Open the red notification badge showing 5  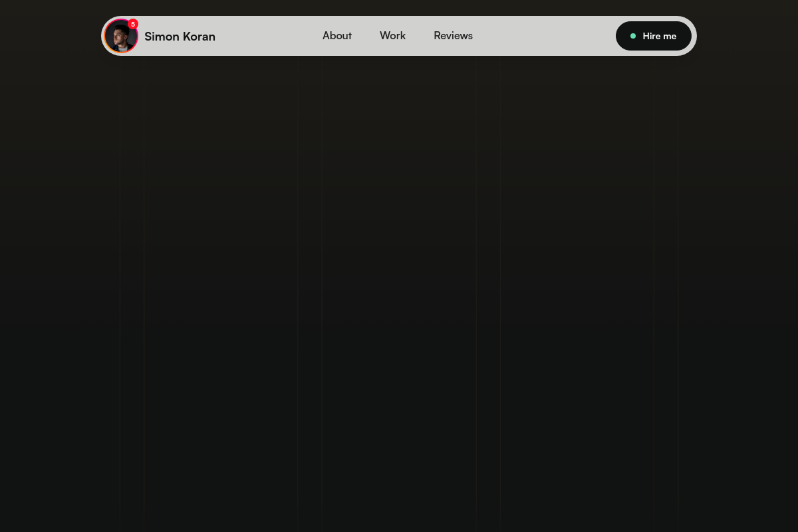pos(133,24)
